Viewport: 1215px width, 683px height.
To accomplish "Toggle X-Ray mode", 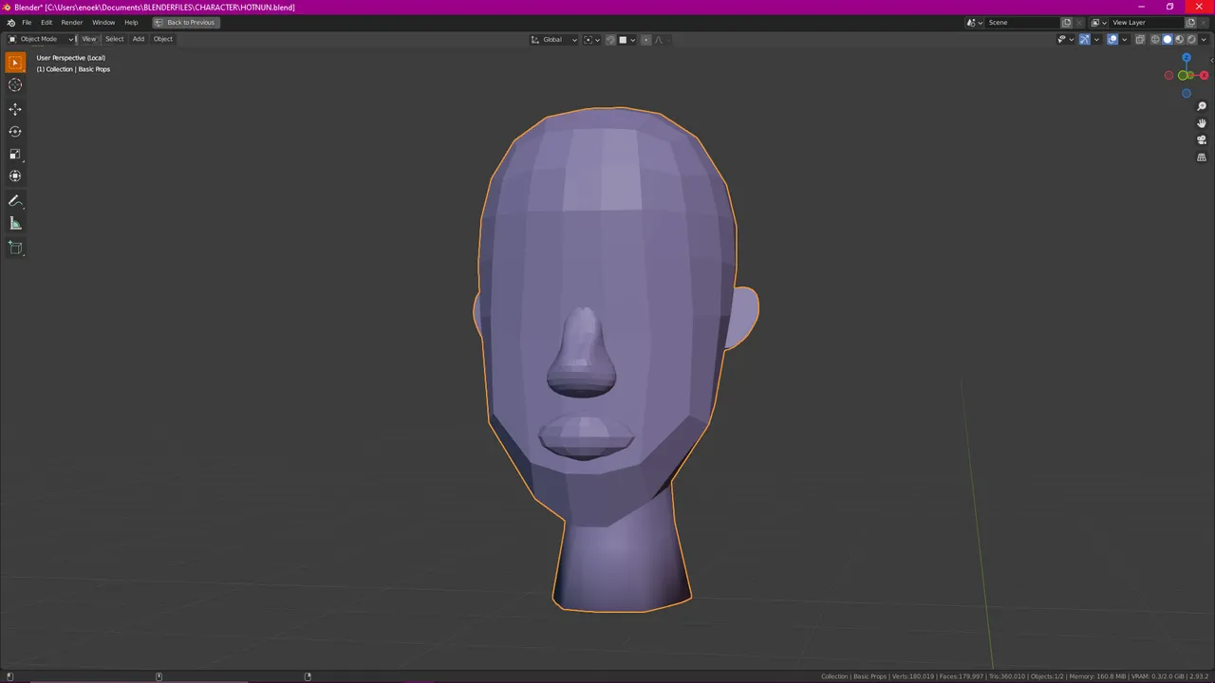I will point(1140,40).
